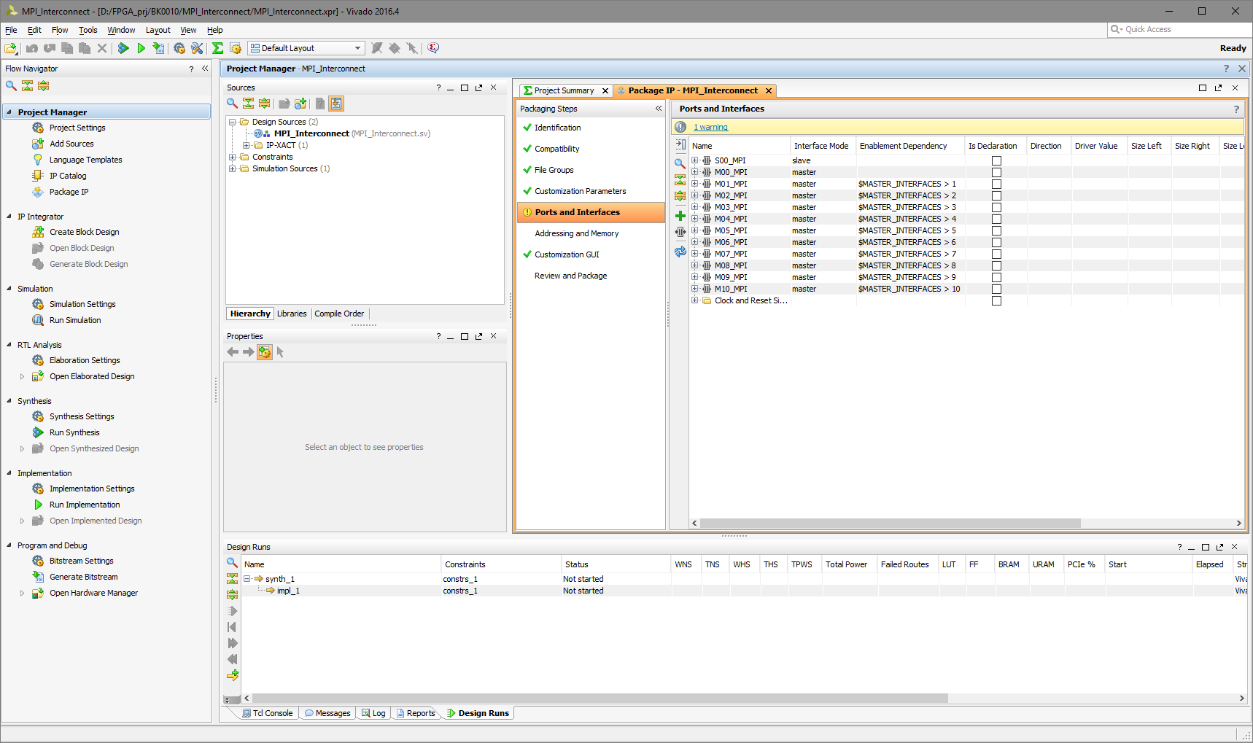The height and width of the screenshot is (743, 1253).
Task: Toggle Is Declaration checkbox for M05_MPI
Action: (x=996, y=230)
